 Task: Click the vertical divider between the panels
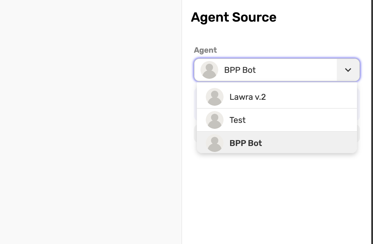[x=182, y=122]
